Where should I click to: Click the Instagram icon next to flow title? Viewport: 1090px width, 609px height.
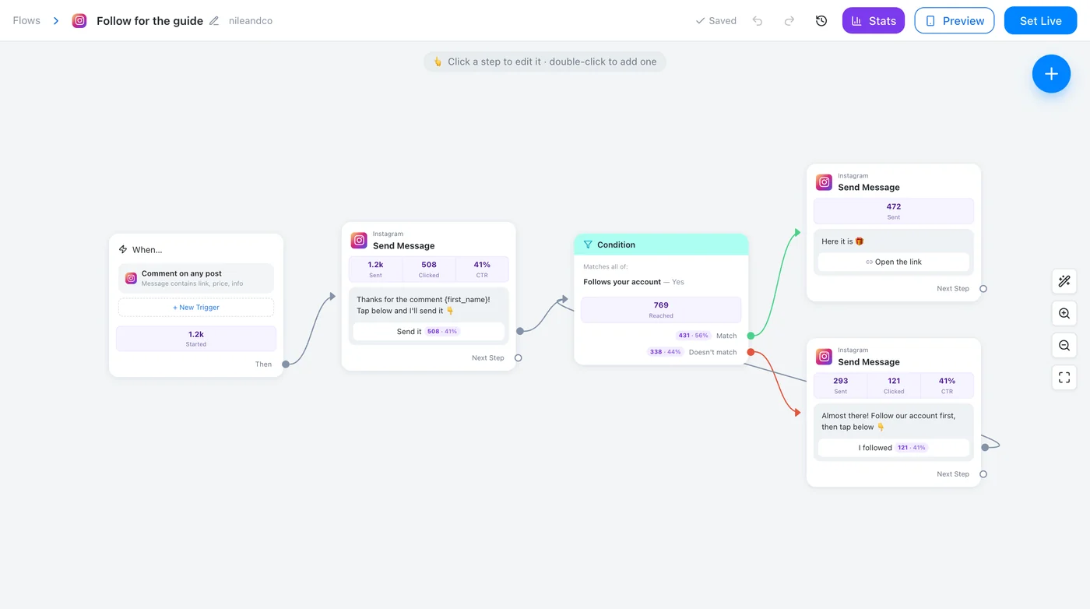pyautogui.click(x=79, y=21)
